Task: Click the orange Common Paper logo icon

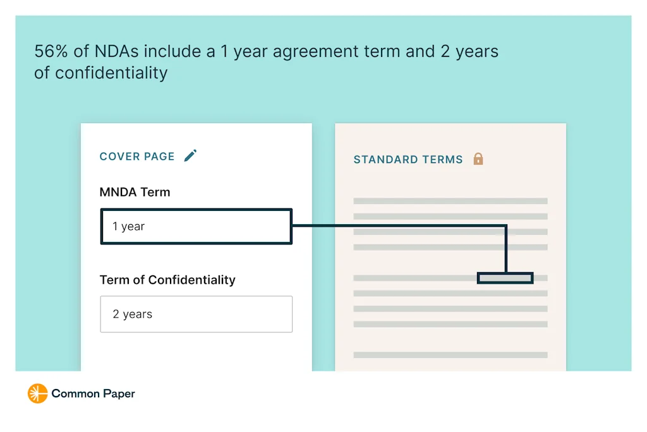Action: click(37, 393)
